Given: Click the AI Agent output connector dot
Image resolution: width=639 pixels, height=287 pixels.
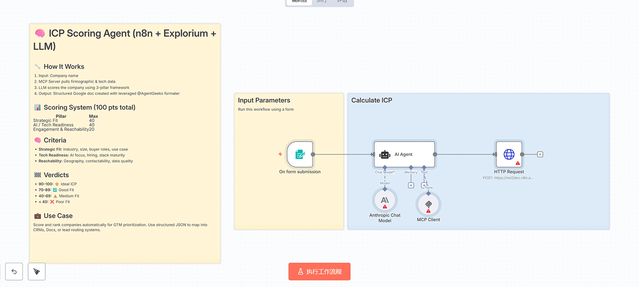Looking at the screenshot, I should pyautogui.click(x=435, y=155).
